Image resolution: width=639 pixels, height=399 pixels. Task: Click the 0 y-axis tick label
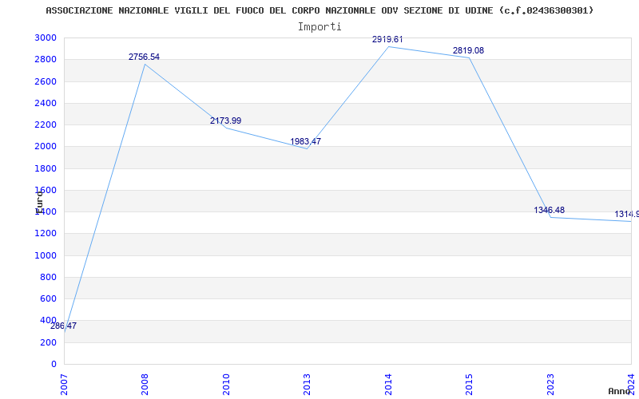pyautogui.click(x=54, y=365)
